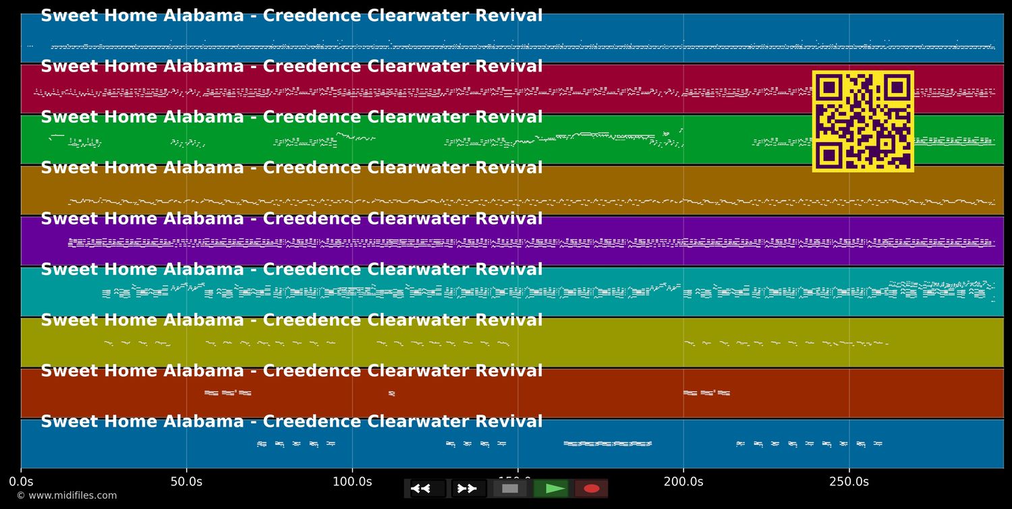
Task: Hit the red record button
Action: [x=592, y=489]
